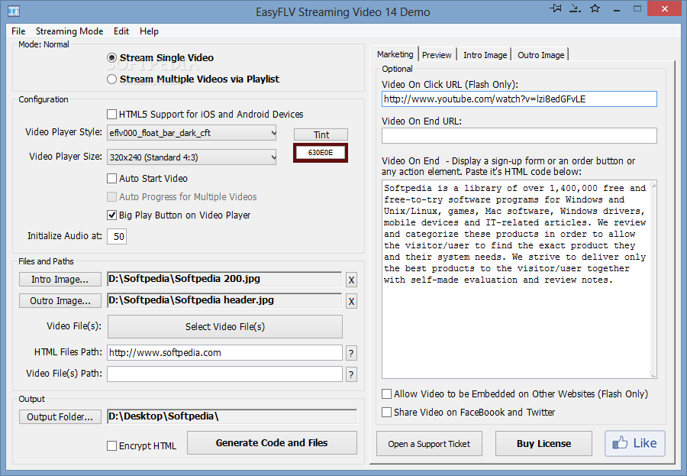Click the arrow-down tray icon in title bar
The height and width of the screenshot is (476, 687).
(x=575, y=8)
